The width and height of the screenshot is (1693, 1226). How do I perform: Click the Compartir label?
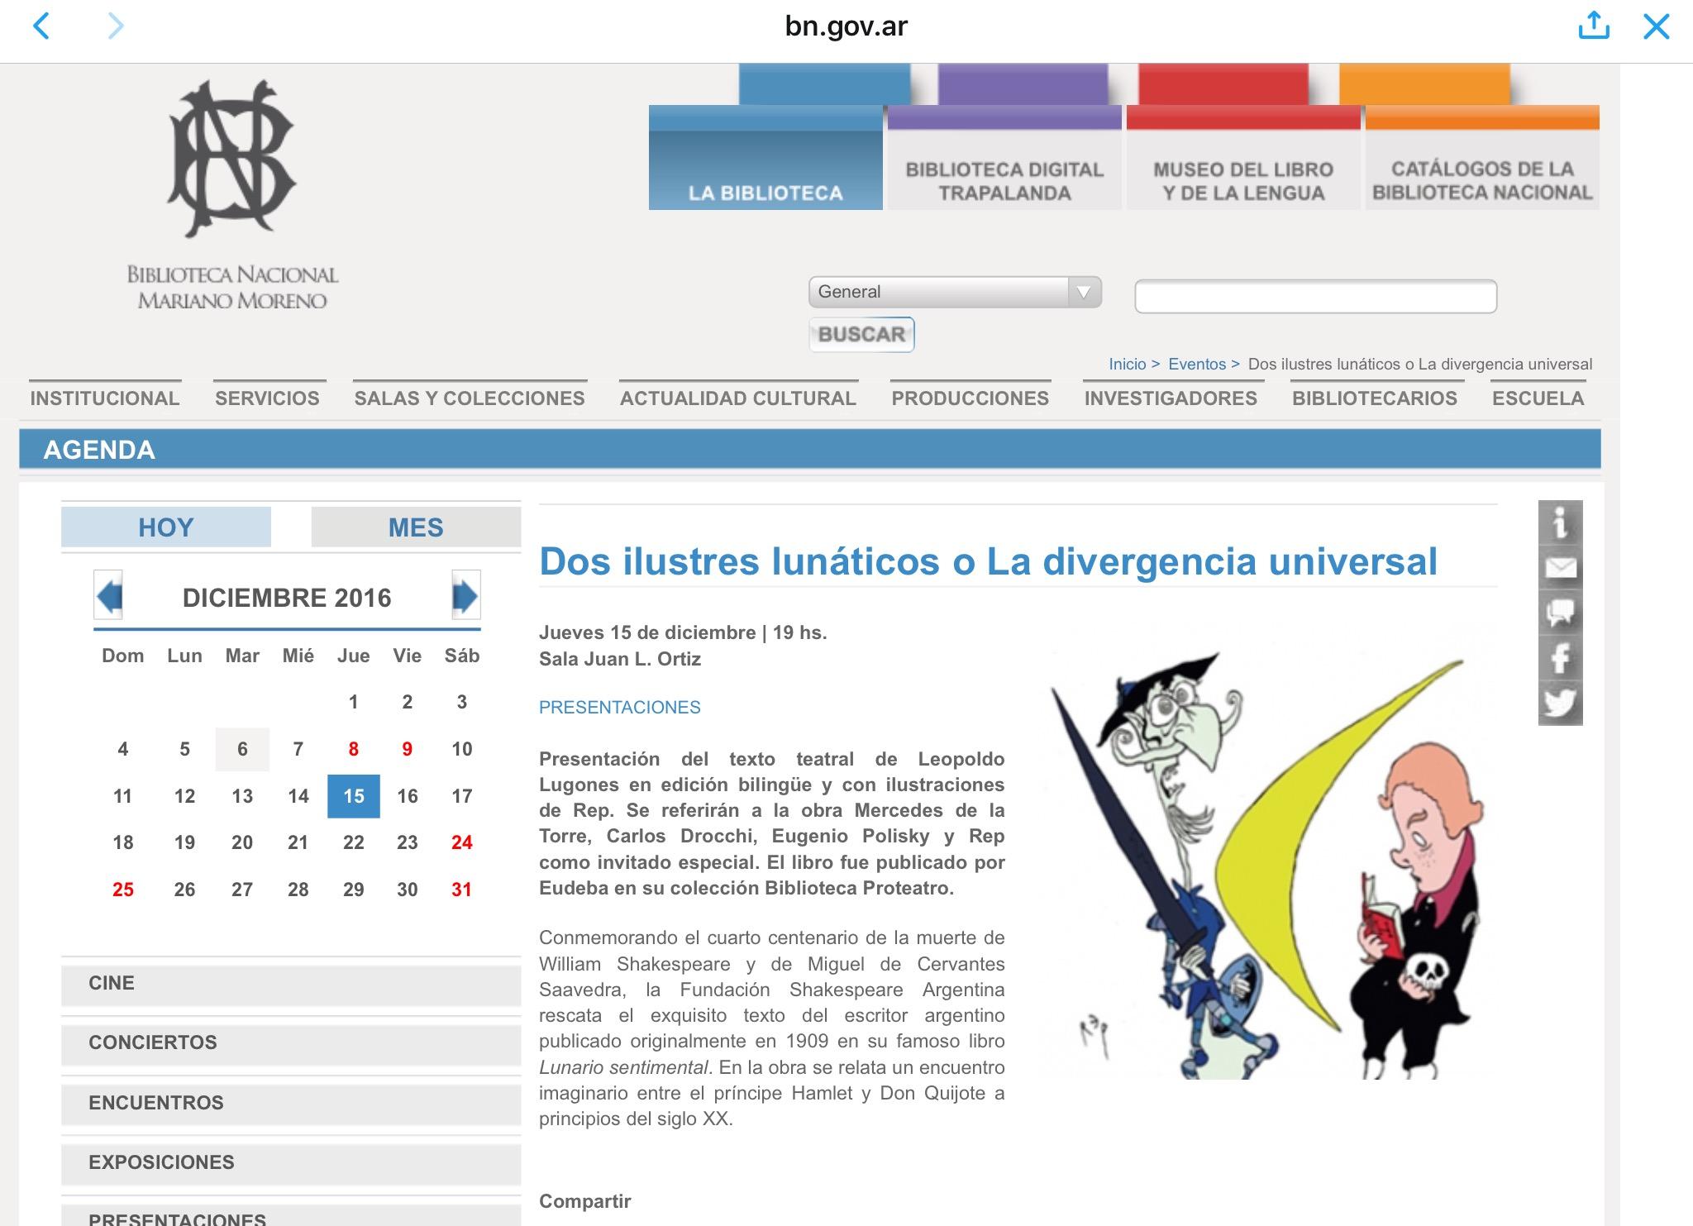click(x=585, y=1201)
